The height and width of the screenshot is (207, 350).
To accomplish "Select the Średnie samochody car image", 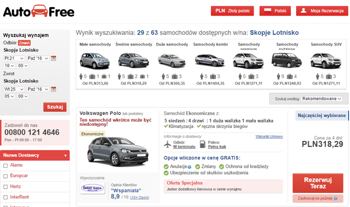I will click(134, 60).
